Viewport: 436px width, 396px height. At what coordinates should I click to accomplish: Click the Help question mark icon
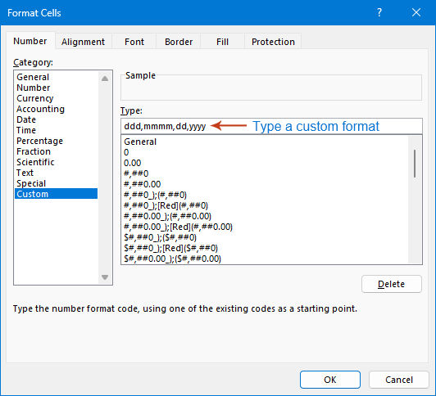pos(379,12)
